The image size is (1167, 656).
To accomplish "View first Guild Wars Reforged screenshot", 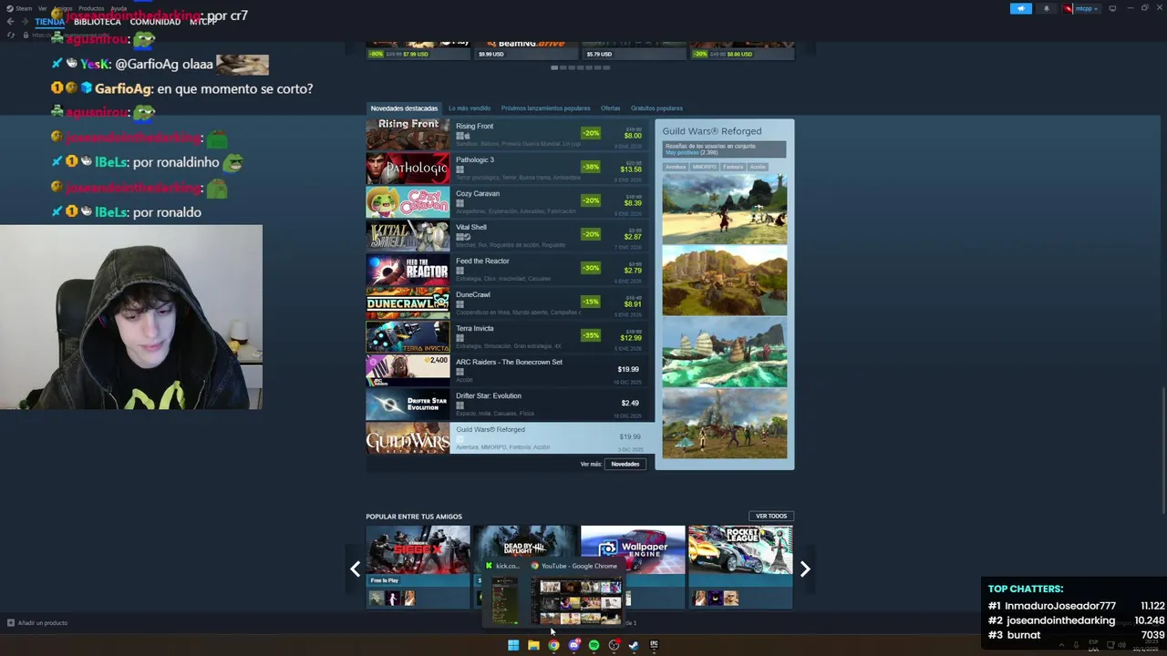I will [x=724, y=209].
